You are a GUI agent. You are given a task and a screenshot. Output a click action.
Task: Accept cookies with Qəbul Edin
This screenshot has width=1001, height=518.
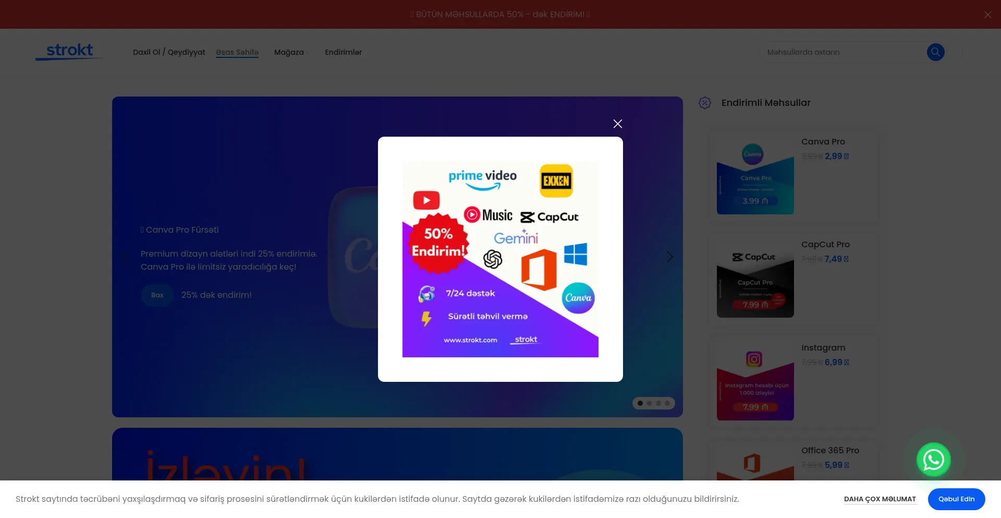pos(956,499)
